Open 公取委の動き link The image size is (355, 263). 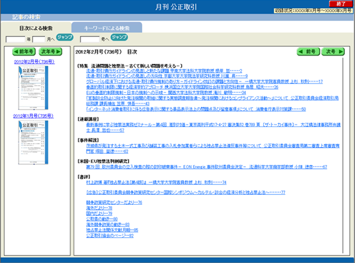click(102, 219)
